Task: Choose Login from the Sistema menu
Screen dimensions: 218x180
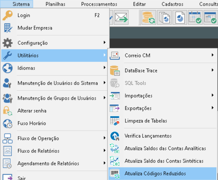Action: coord(55,15)
